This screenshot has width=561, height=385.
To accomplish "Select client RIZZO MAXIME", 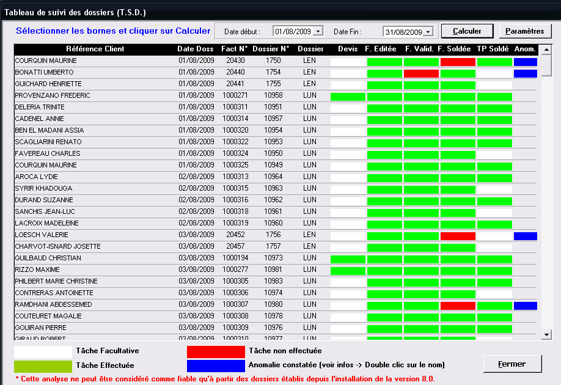I will [37, 269].
